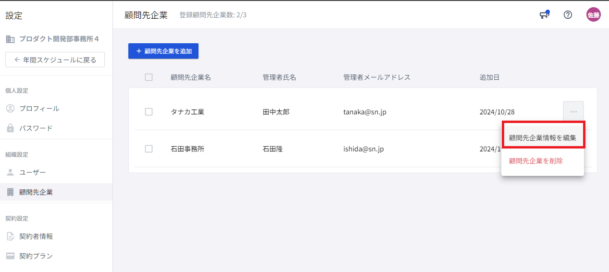Screen dimensions: 609x272
Task: Click the password lock icon
Action: 10,128
